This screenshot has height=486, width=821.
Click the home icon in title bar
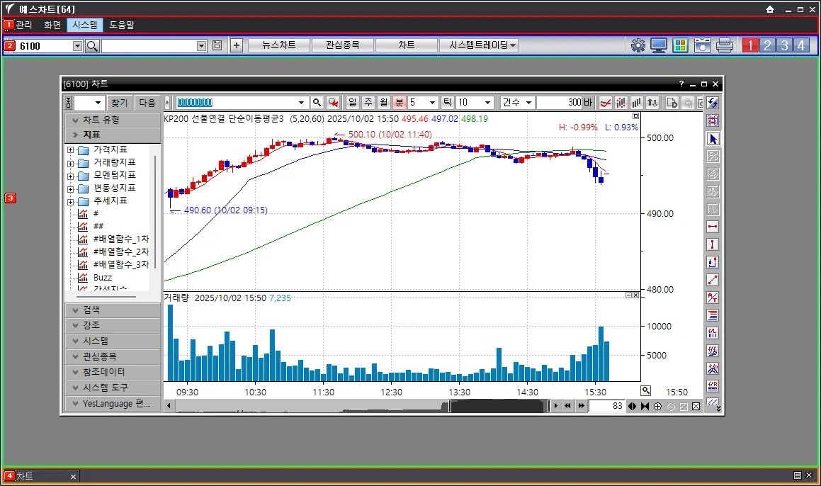click(x=770, y=9)
